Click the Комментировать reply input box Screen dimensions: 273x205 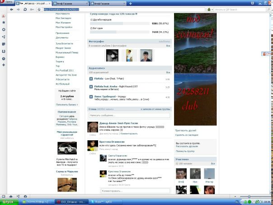coord(135,191)
